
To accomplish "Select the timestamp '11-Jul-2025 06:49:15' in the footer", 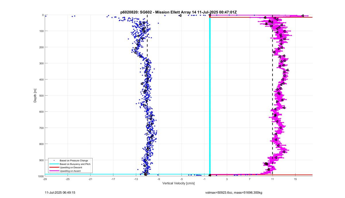I will 60,193.
